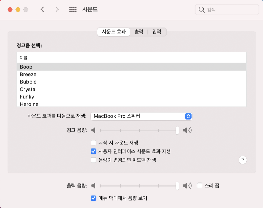Click low volume speaker icon beside 경고 음량
This screenshot has width=263, height=208.
93,130
